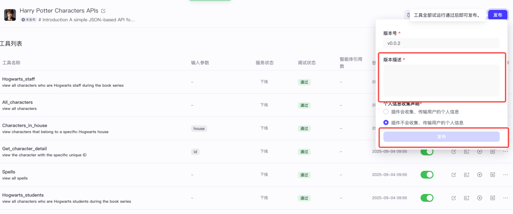
Task: Open the list-add icon for Hogwarts_students
Action: coord(466,198)
